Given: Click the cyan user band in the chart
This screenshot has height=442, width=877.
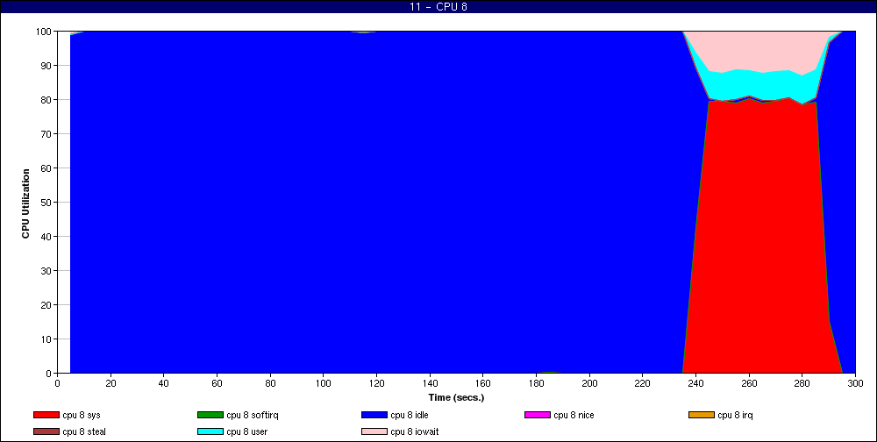Looking at the screenshot, I should (x=762, y=86).
